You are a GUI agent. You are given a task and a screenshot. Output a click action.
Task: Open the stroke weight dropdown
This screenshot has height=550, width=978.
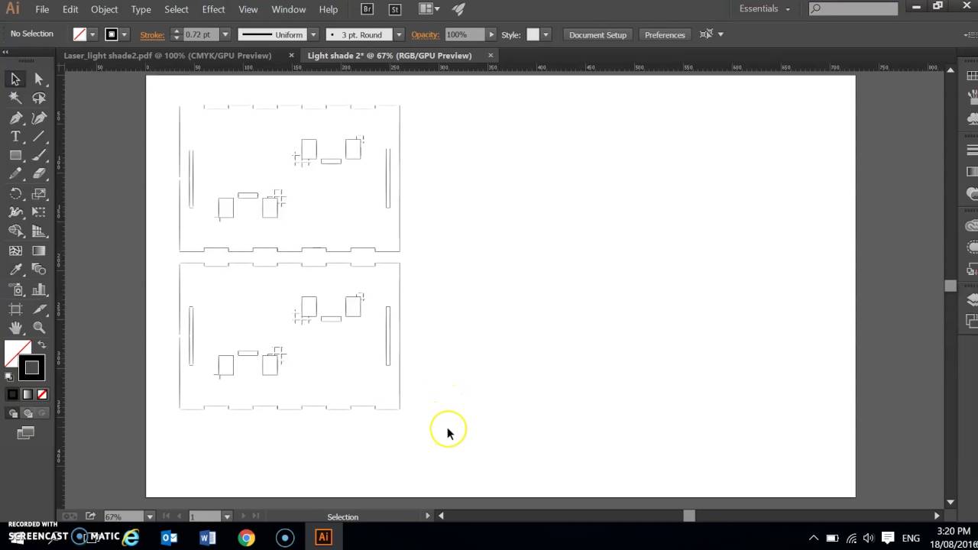(225, 34)
